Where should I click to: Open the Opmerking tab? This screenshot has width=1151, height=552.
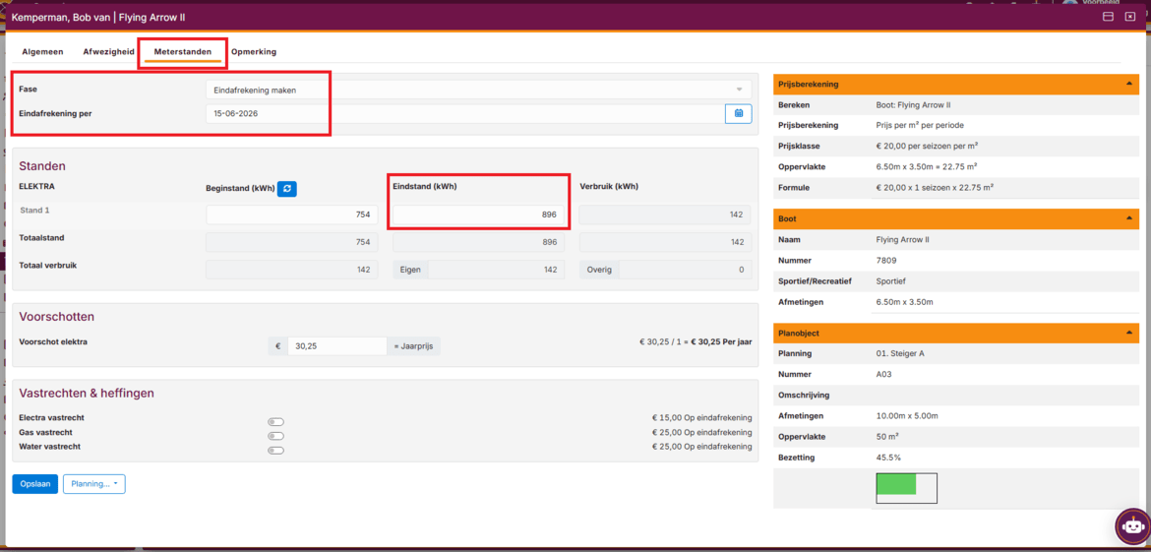(254, 52)
